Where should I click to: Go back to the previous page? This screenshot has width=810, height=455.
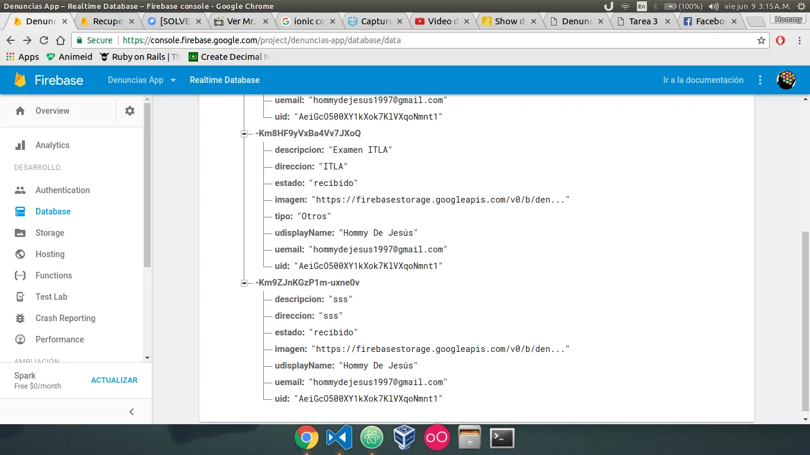(x=11, y=40)
